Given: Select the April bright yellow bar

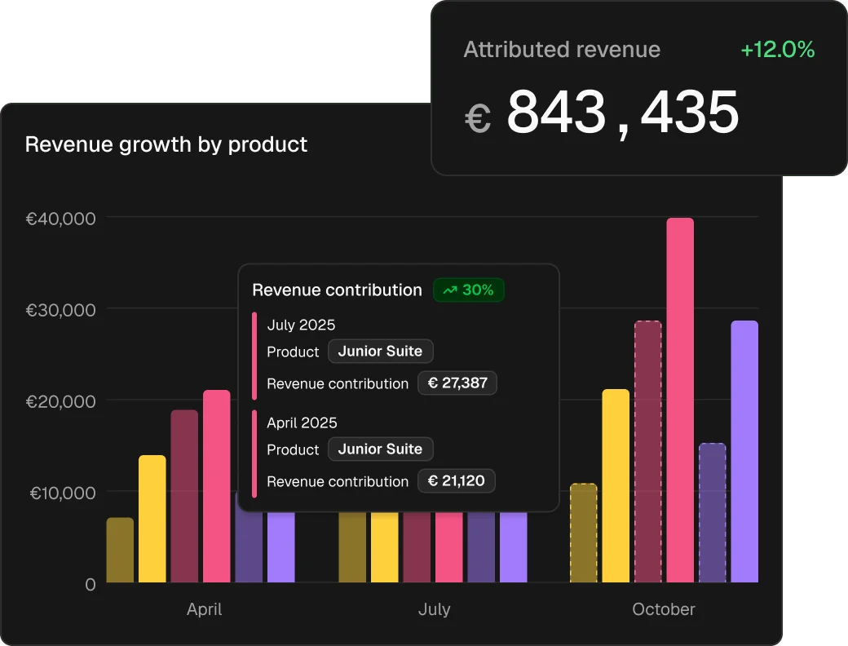Looking at the screenshot, I should [152, 519].
